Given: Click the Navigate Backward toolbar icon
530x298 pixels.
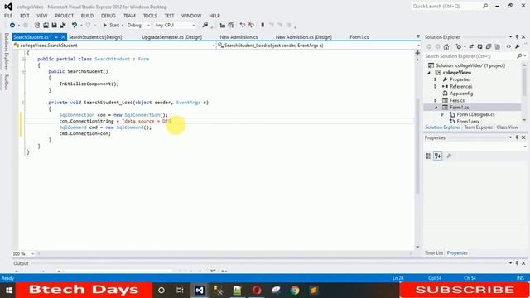Looking at the screenshot, I should click(12, 25).
